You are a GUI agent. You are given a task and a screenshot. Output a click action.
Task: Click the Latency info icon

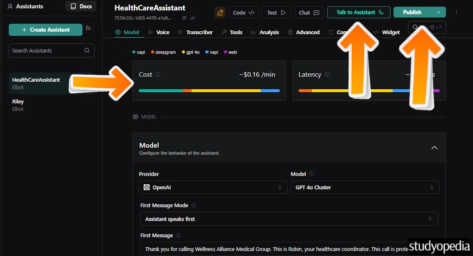pos(328,74)
